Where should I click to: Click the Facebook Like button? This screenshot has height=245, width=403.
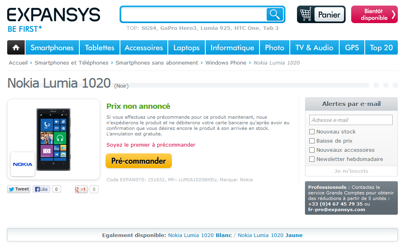coord(41,189)
